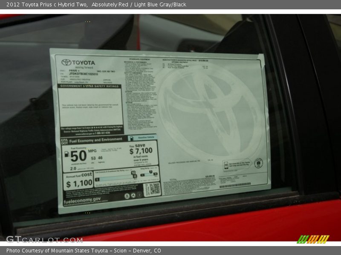Click the round seal at sticker's right edge
341x255 pixels.
[258, 163]
